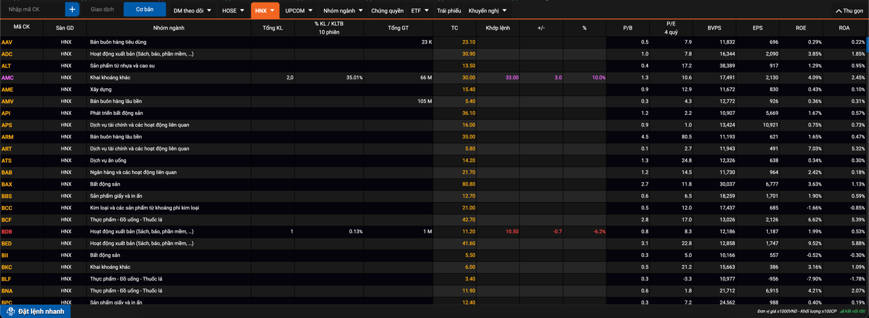Open the UPCOM dropdown menu
The width and height of the screenshot is (869, 318).
click(x=299, y=11)
